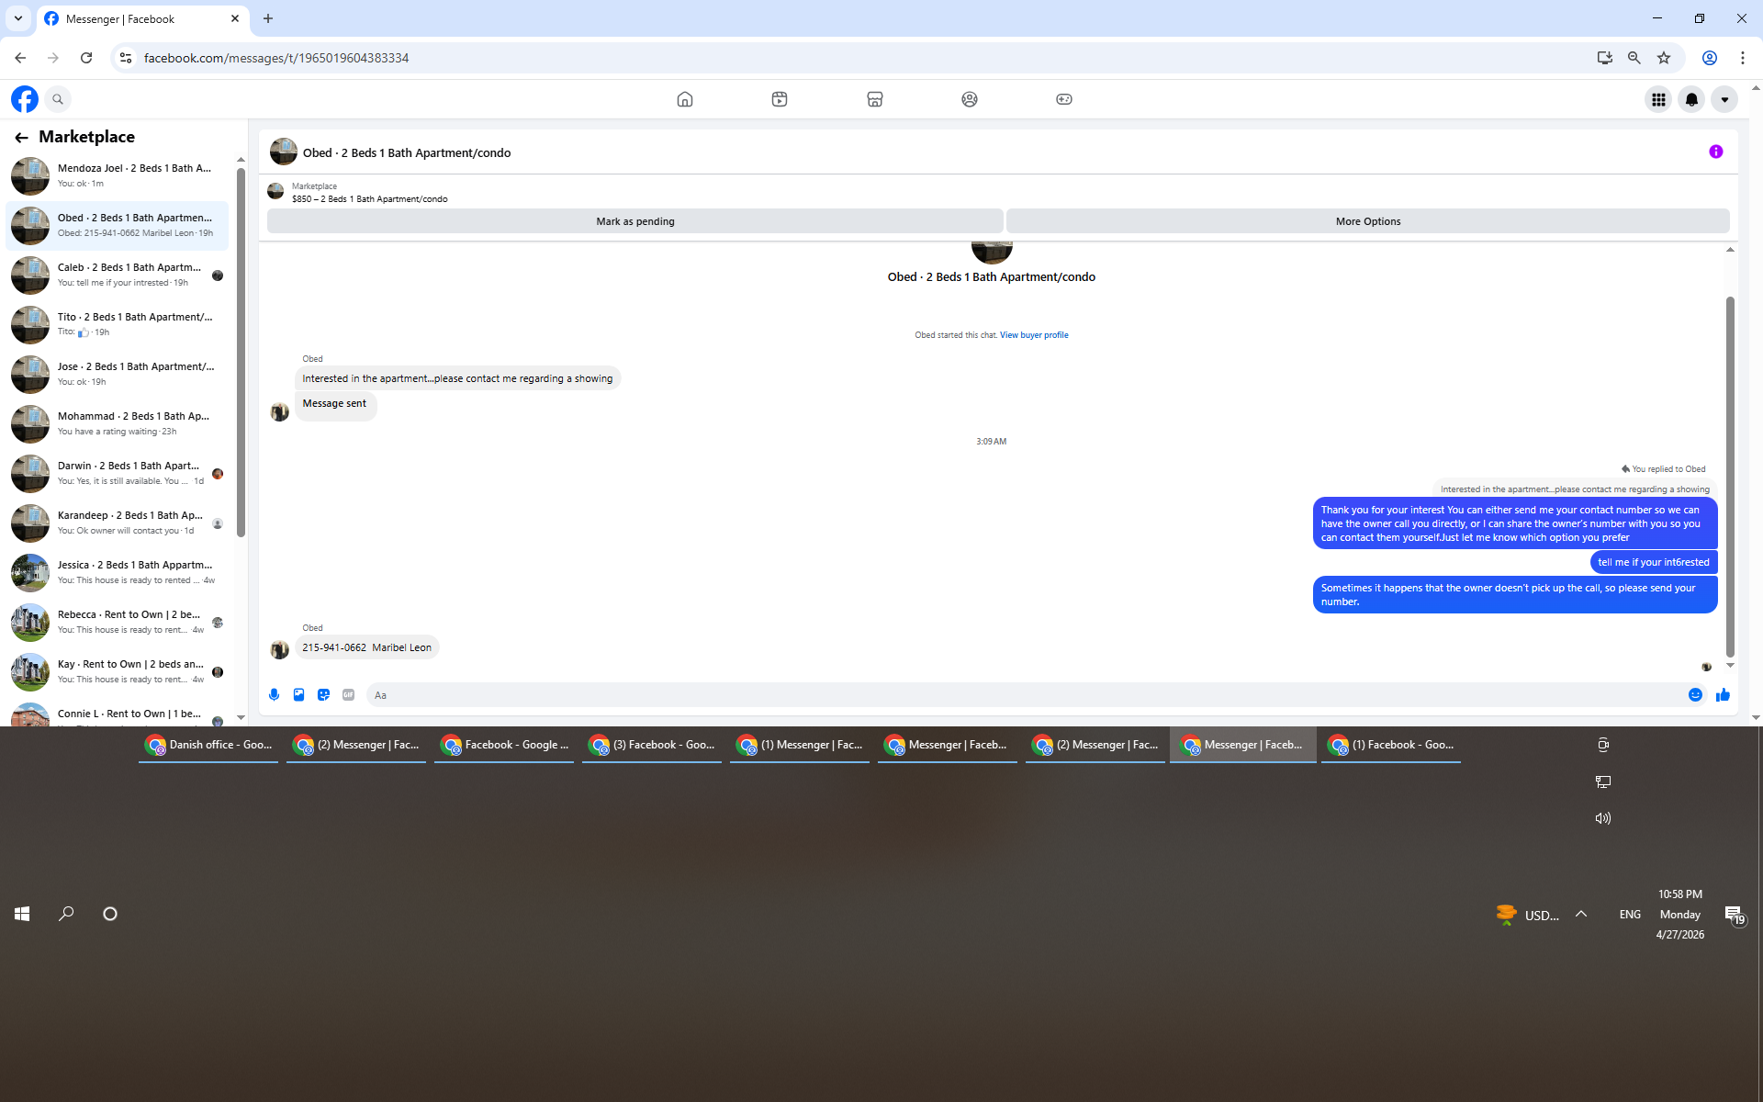Open the Kay Rent to Own conversation
The width and height of the screenshot is (1763, 1102).
(118, 671)
